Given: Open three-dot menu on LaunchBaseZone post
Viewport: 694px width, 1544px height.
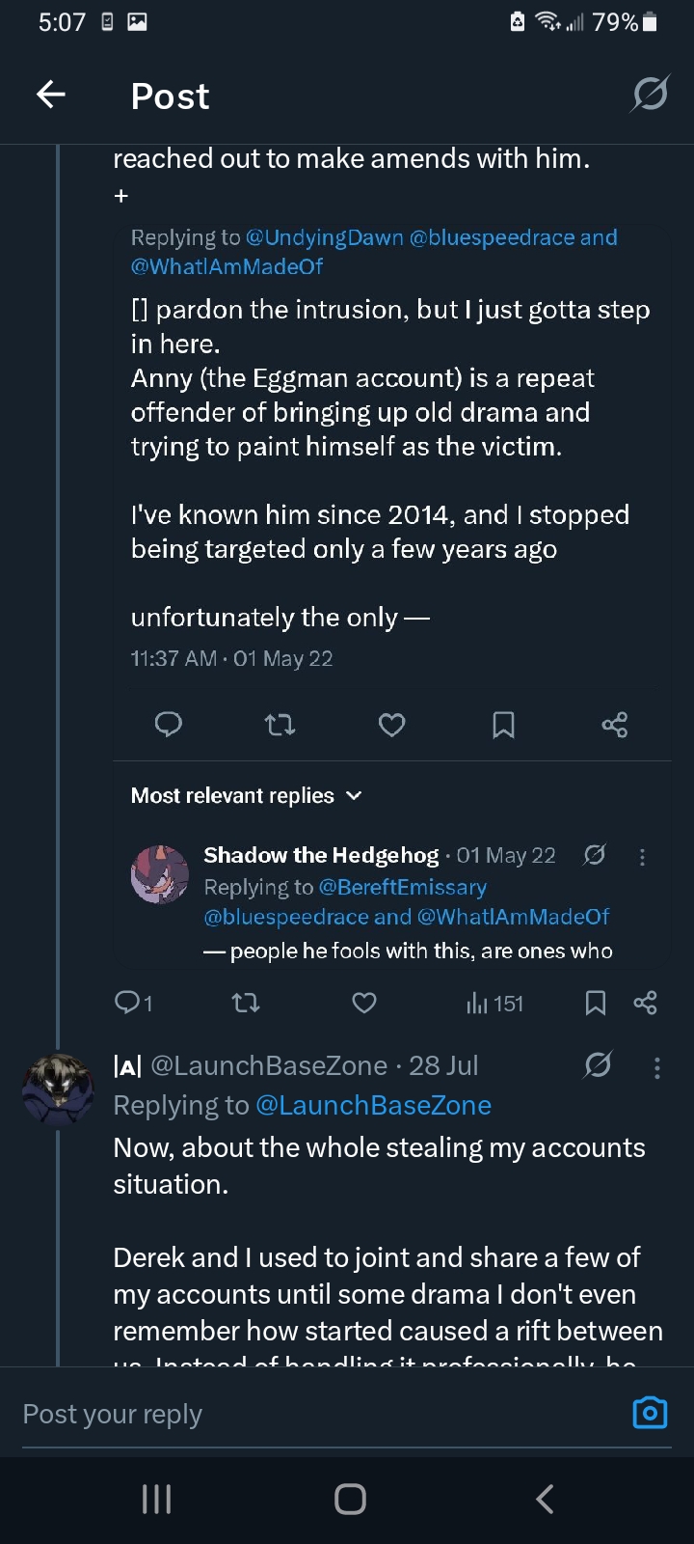Looking at the screenshot, I should click(x=656, y=1066).
